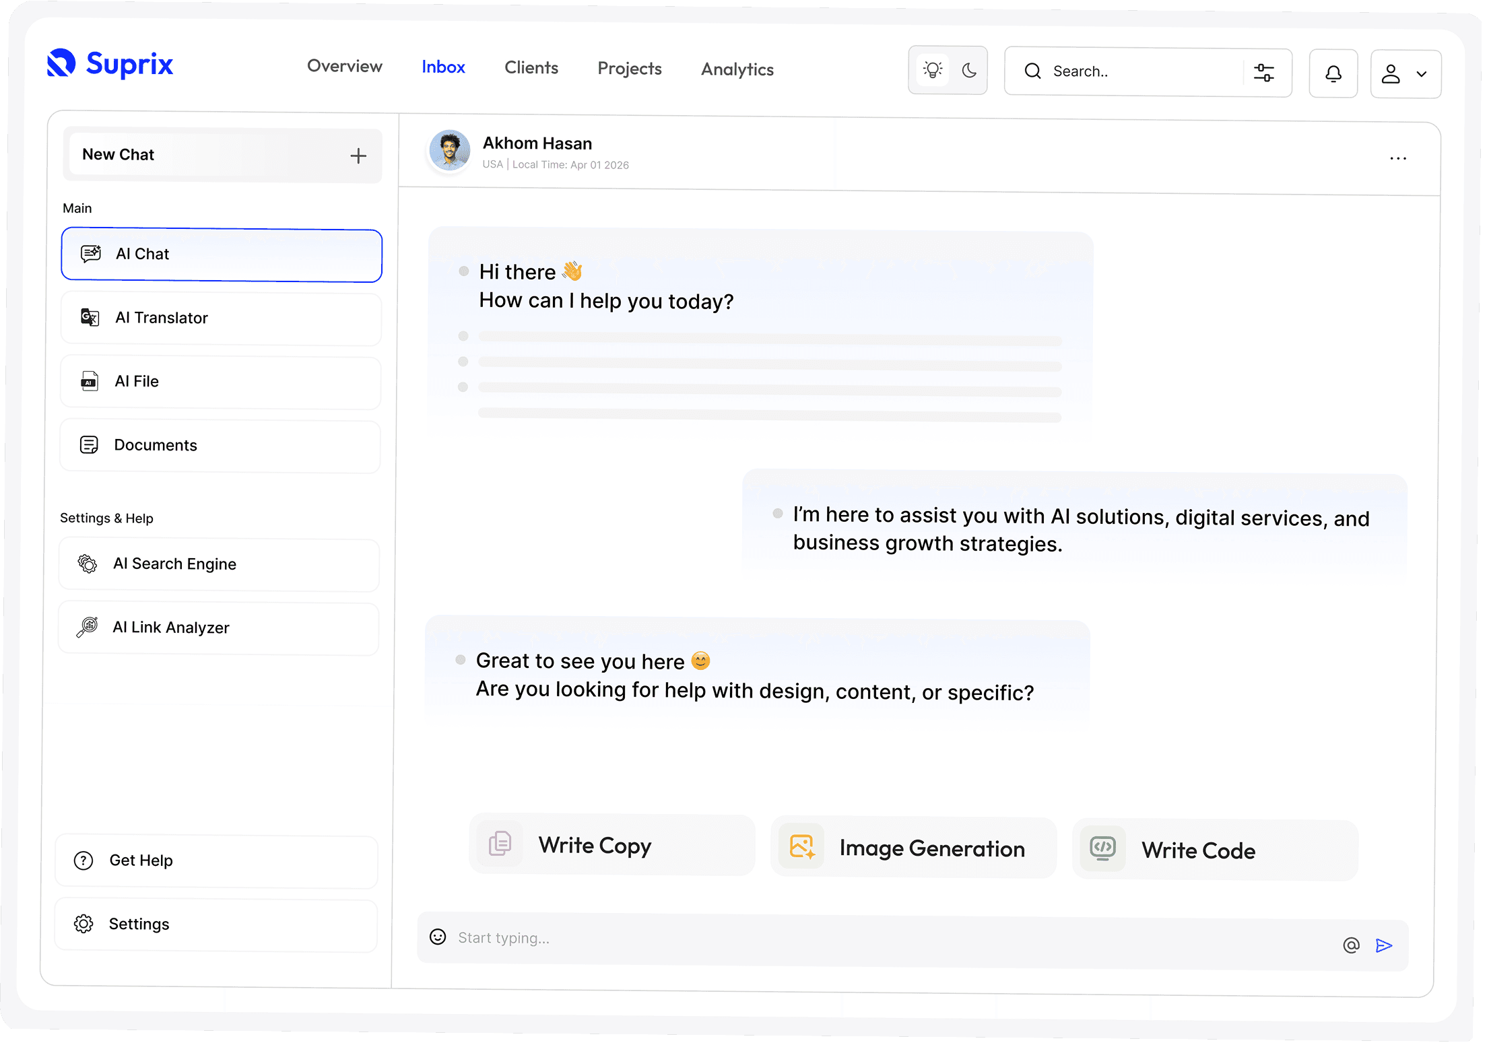1489x1047 pixels.
Task: Open AI Link Analyzer
Action: (x=218, y=628)
